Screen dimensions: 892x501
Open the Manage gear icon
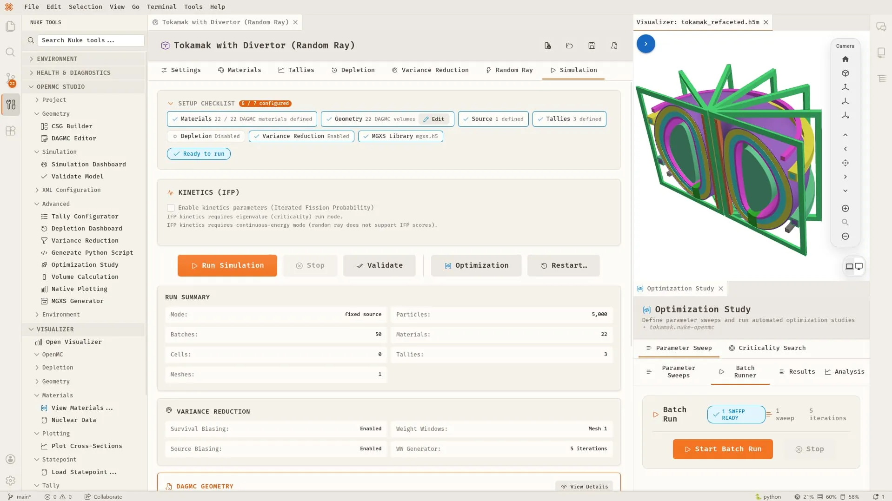(x=10, y=481)
